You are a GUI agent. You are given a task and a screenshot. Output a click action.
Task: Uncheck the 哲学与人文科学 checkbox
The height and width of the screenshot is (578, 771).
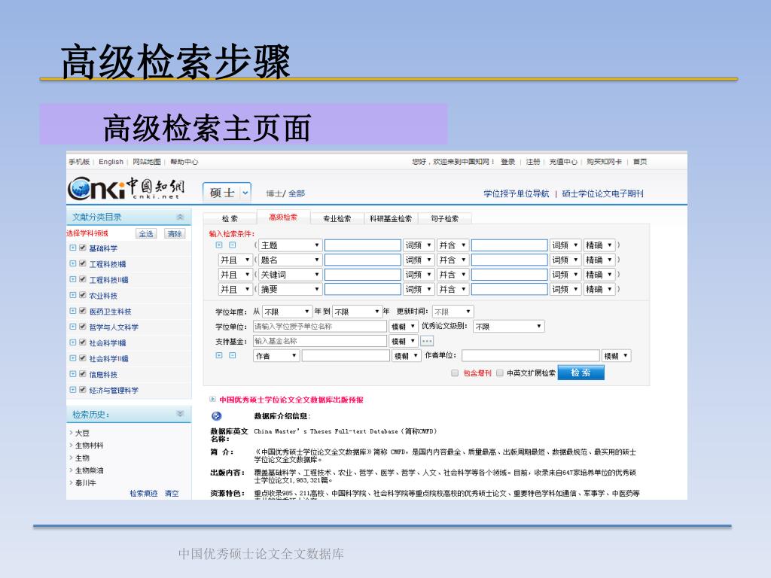(83, 327)
